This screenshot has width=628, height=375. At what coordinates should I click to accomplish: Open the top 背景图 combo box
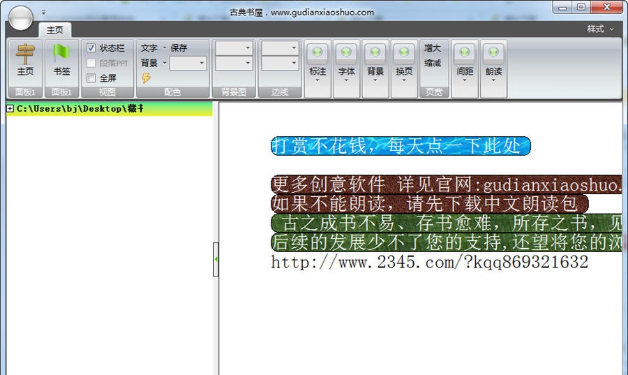(x=234, y=48)
